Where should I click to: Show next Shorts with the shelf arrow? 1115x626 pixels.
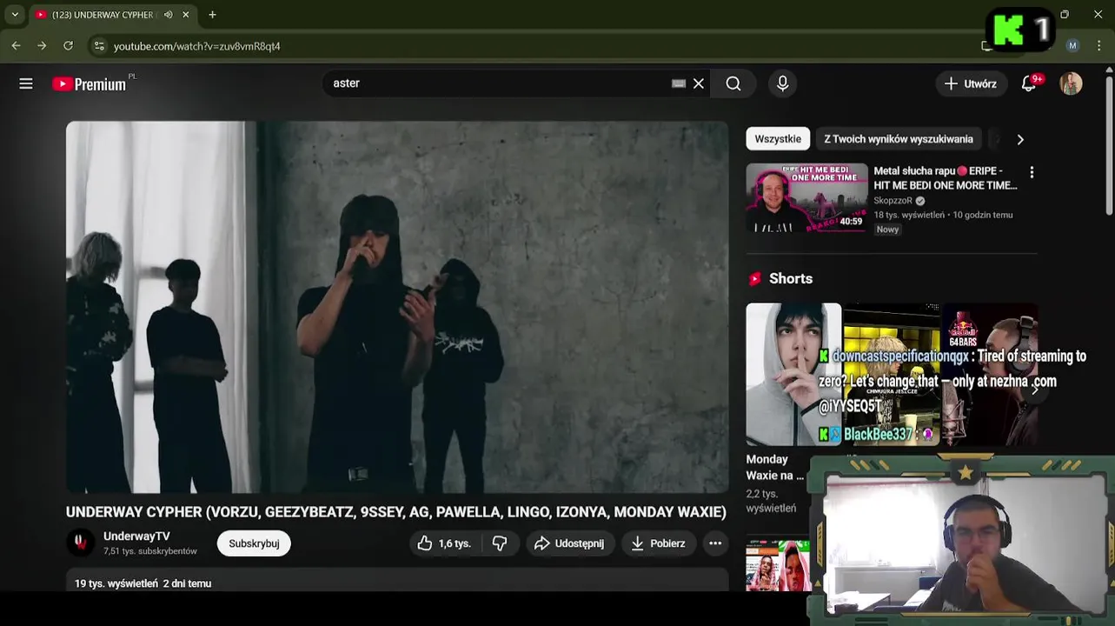pos(1034,390)
